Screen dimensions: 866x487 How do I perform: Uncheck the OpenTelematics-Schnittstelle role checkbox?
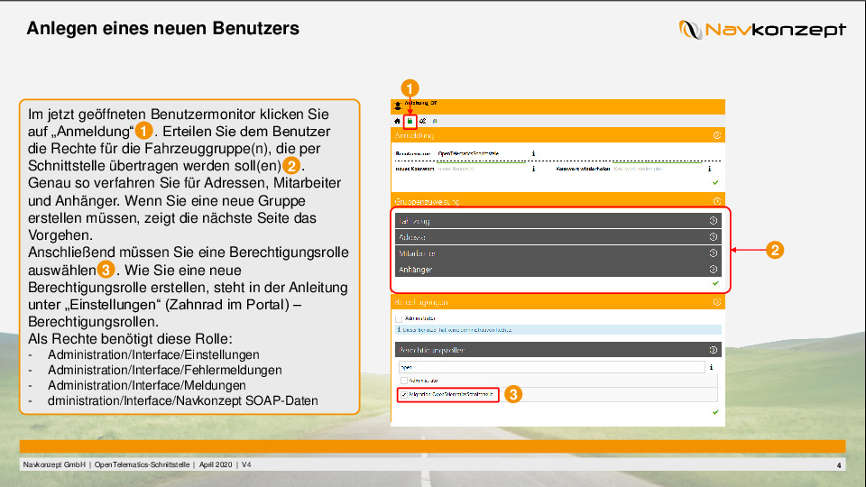pyautogui.click(x=402, y=394)
